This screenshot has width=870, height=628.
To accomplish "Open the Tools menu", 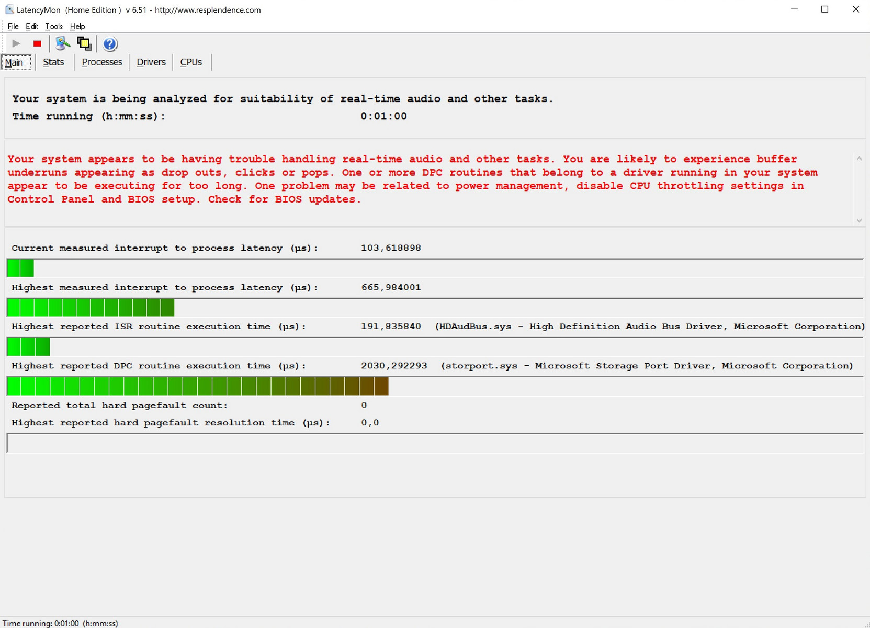I will coord(54,26).
